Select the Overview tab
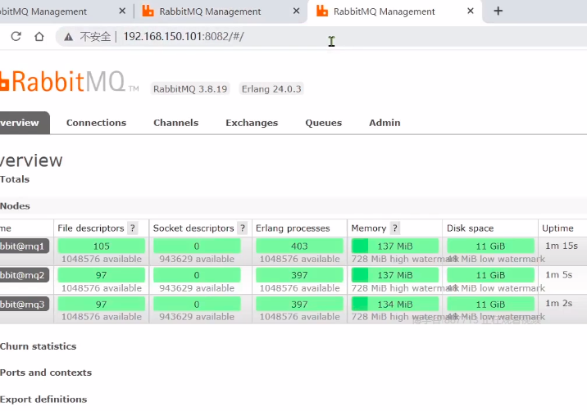Image resolution: width=587 pixels, height=411 pixels. (x=25, y=123)
